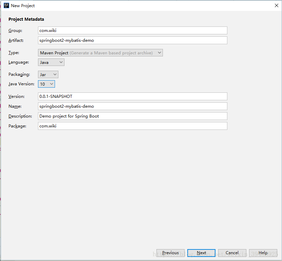282x261 pixels.
Task: Proceed with the Next button
Action: [201, 253]
